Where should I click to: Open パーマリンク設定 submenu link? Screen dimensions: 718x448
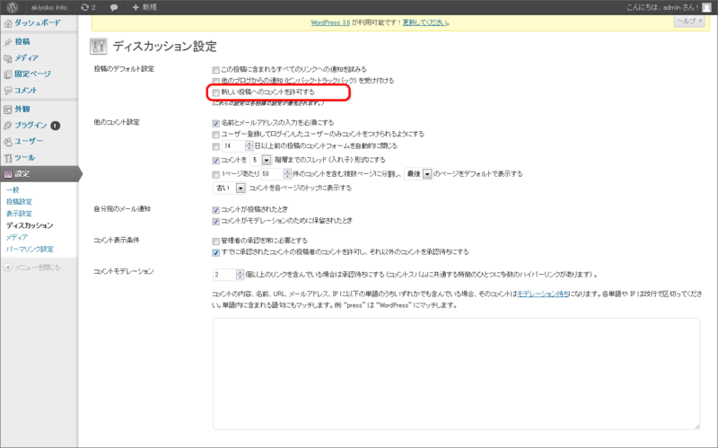(x=30, y=250)
